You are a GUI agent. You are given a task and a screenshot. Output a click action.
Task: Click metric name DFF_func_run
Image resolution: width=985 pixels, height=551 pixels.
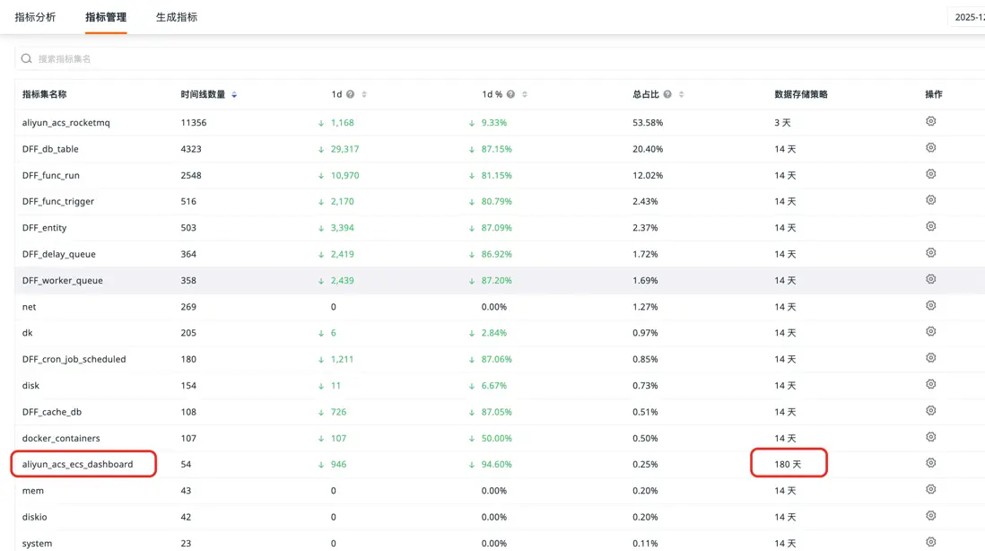click(51, 175)
